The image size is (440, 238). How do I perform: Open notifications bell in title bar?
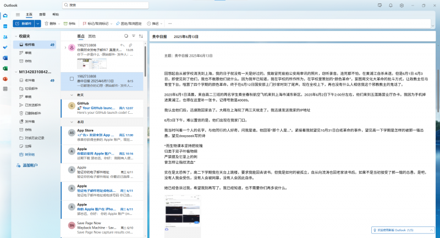391,5
